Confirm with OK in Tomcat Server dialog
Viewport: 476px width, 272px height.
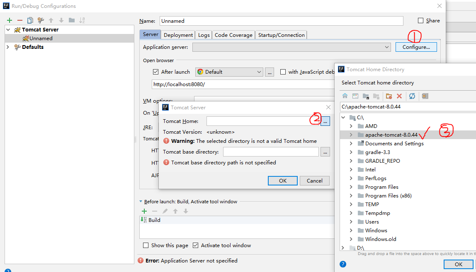(x=283, y=181)
